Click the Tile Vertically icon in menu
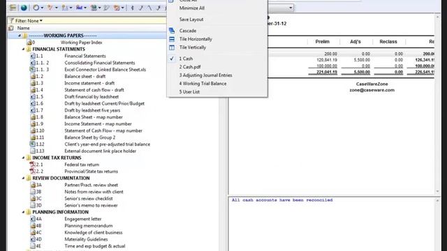This screenshot has height=251, width=447. pos(172,47)
